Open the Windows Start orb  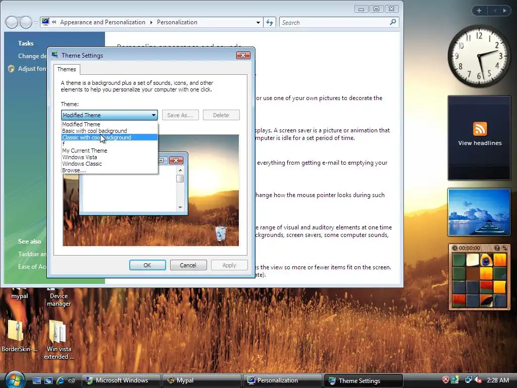point(15,380)
